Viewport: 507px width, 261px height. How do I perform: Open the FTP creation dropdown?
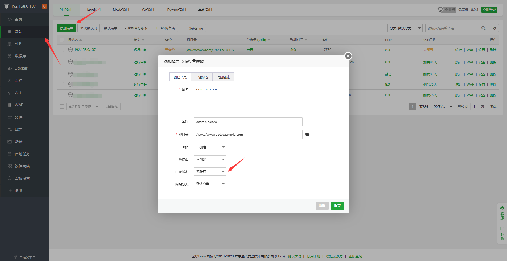coord(210,147)
